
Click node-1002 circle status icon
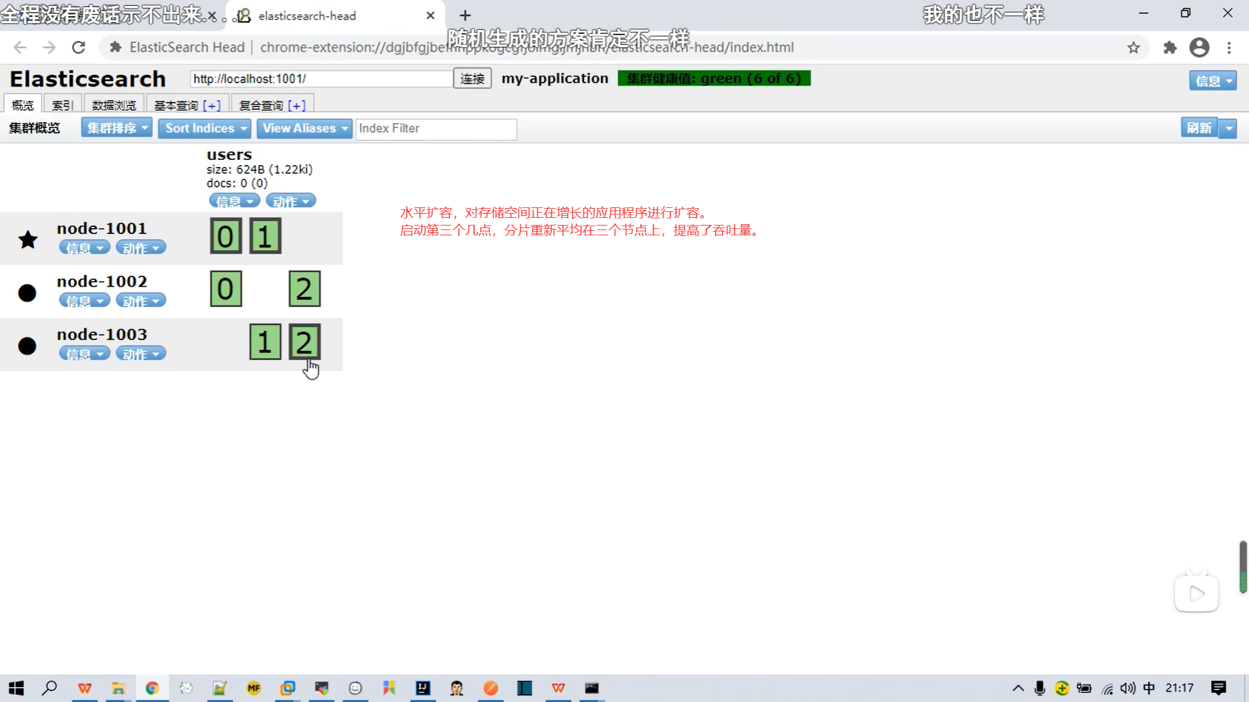click(x=27, y=293)
